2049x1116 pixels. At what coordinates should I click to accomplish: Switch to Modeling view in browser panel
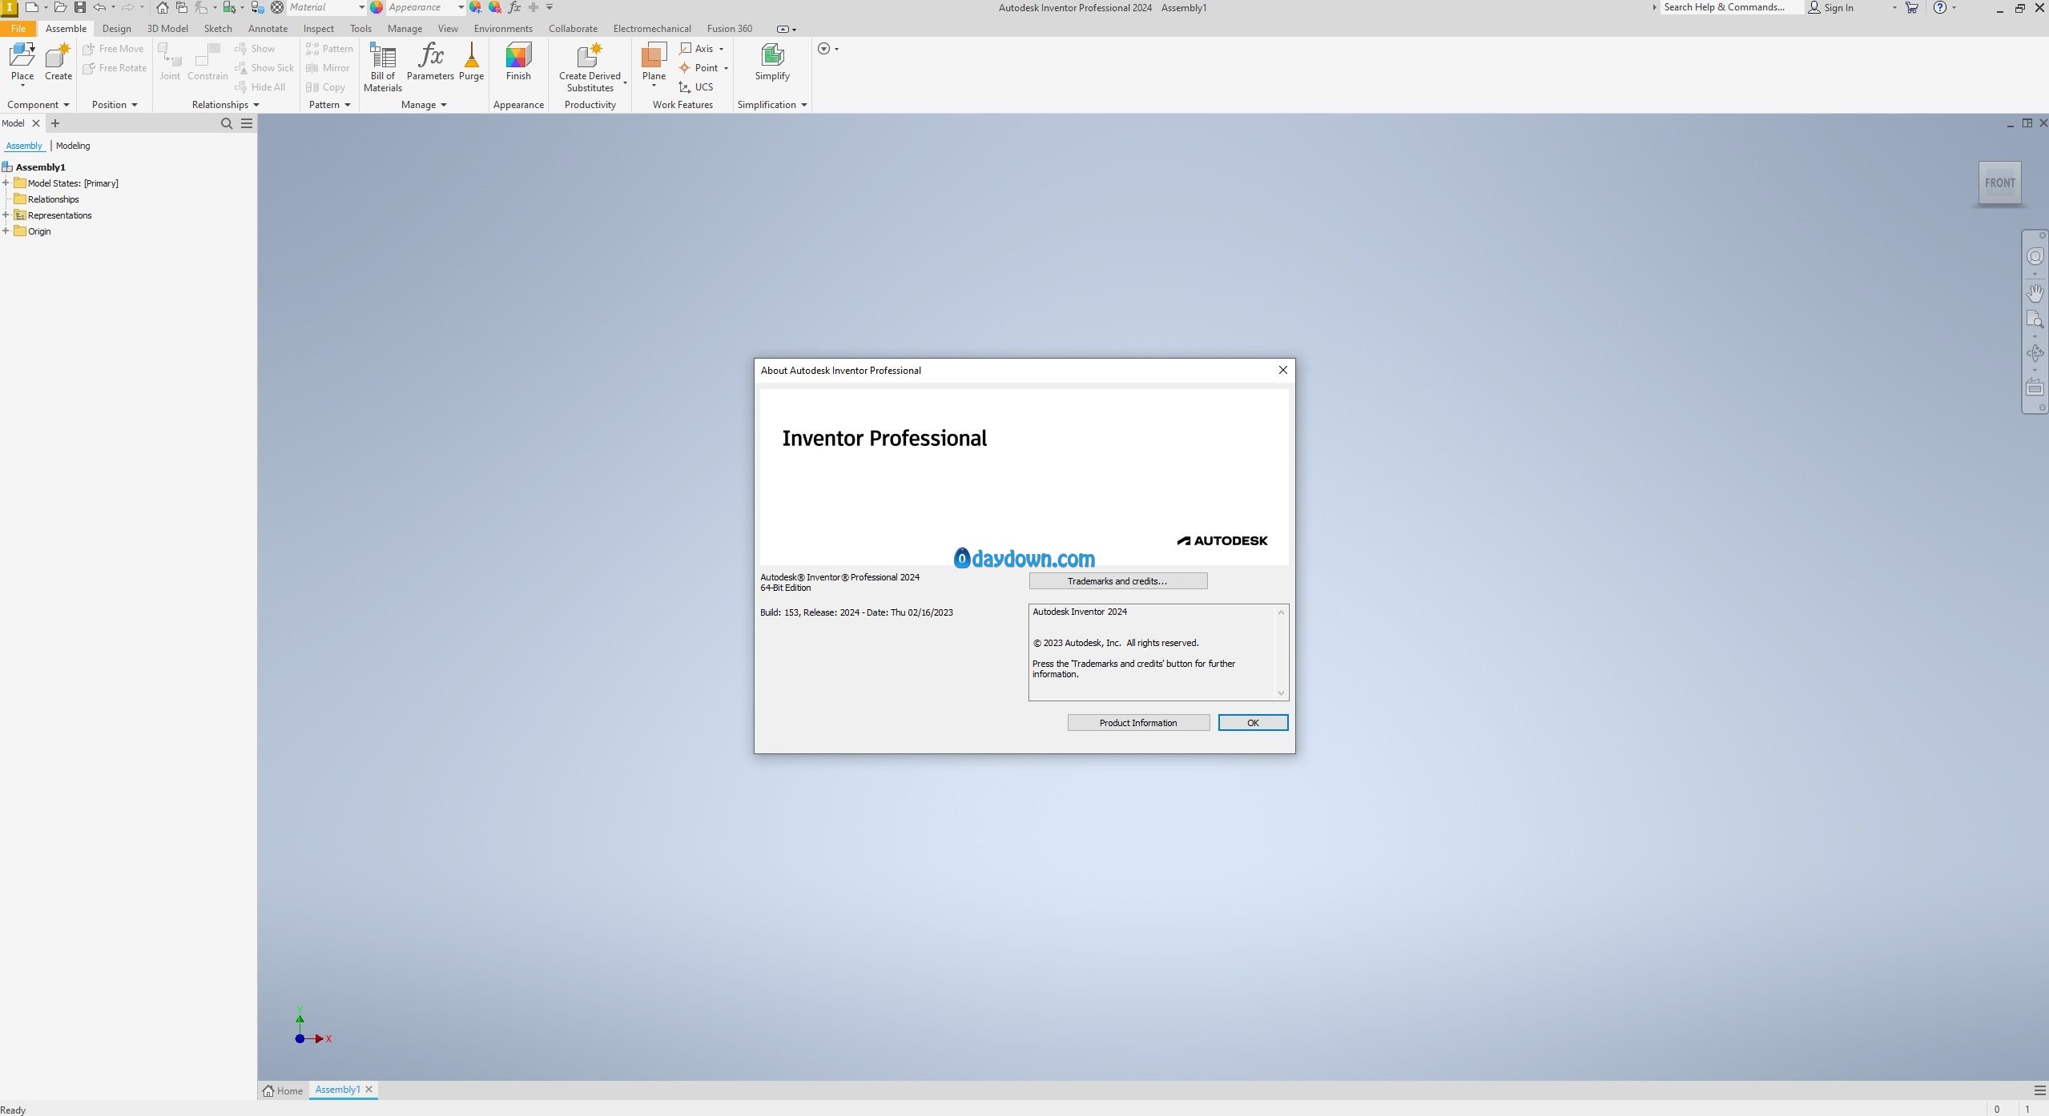pyautogui.click(x=73, y=146)
